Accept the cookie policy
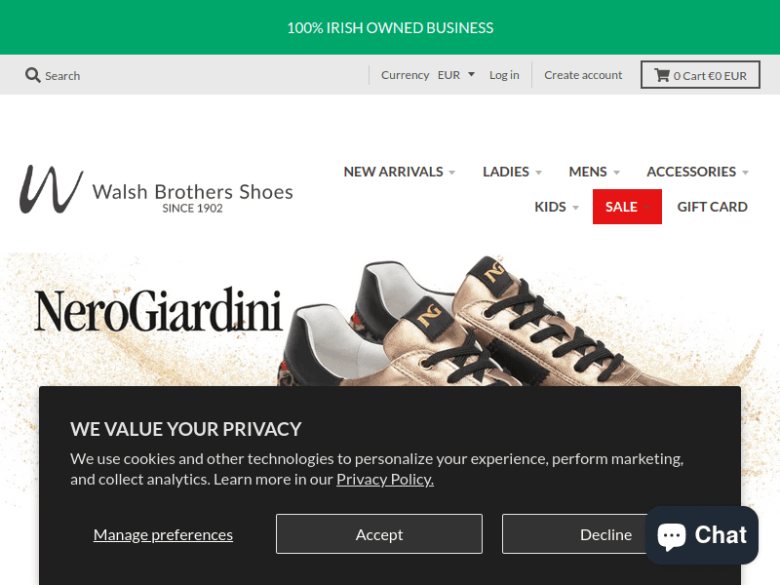Screen dimensions: 780x585 click(379, 533)
